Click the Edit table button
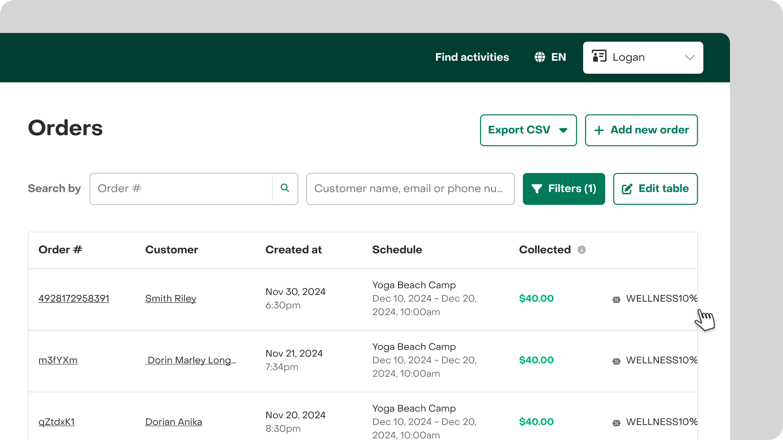Viewport: 783px width, 440px height. pyautogui.click(x=655, y=189)
